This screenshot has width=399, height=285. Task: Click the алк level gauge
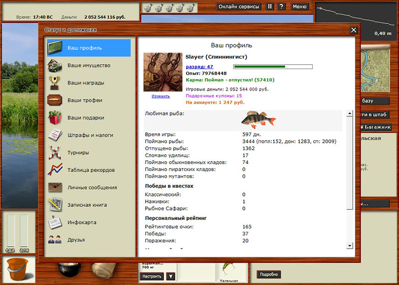(x=24, y=230)
